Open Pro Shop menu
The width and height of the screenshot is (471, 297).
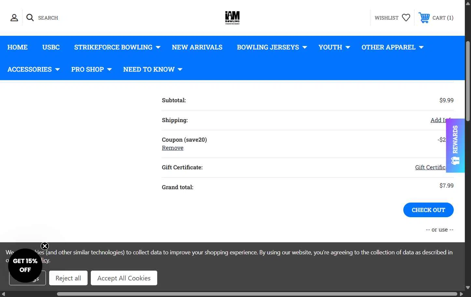(88, 69)
